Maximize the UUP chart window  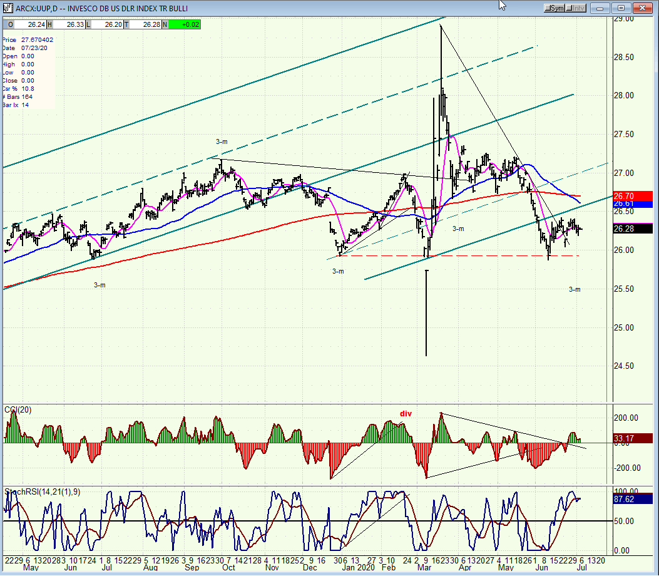coord(621,8)
